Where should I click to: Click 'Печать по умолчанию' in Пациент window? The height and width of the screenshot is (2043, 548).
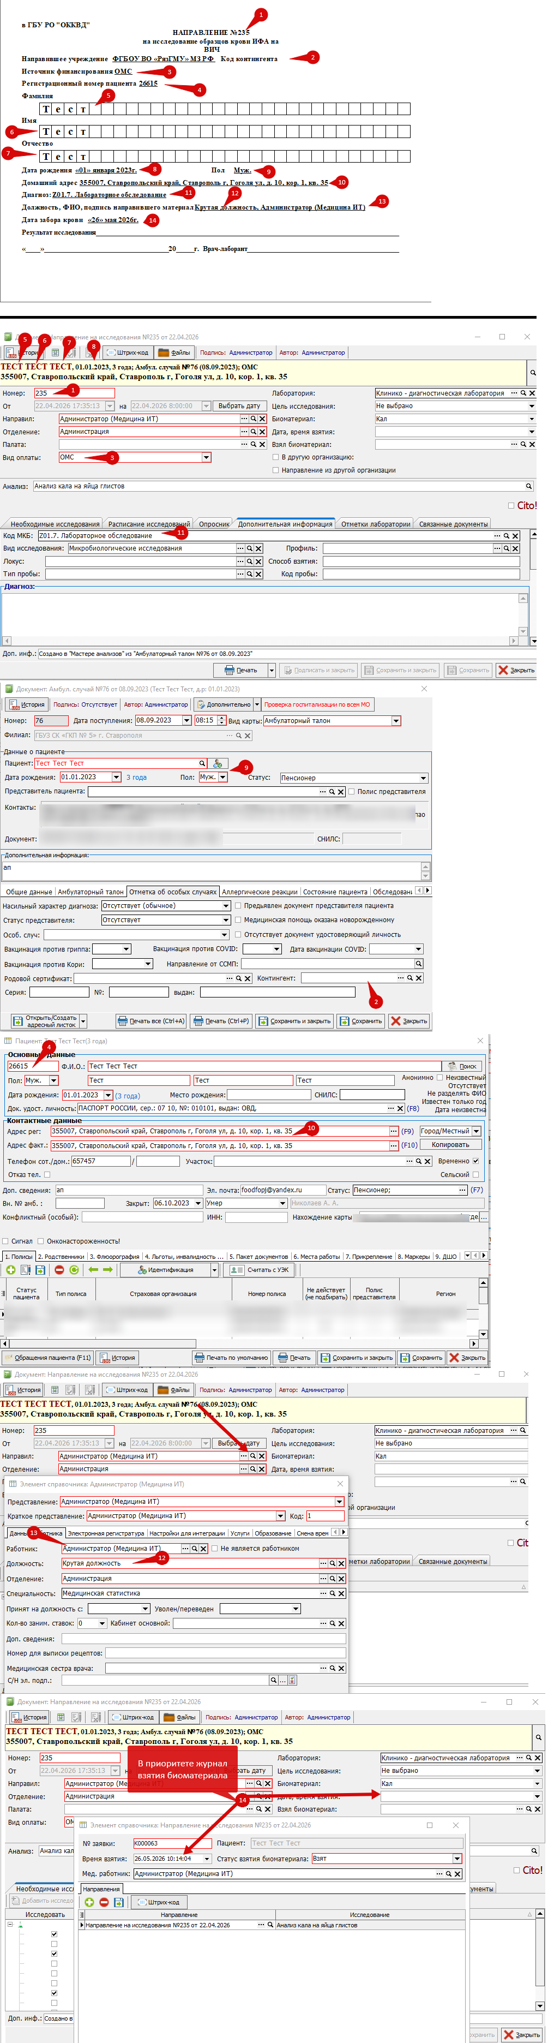click(232, 1358)
